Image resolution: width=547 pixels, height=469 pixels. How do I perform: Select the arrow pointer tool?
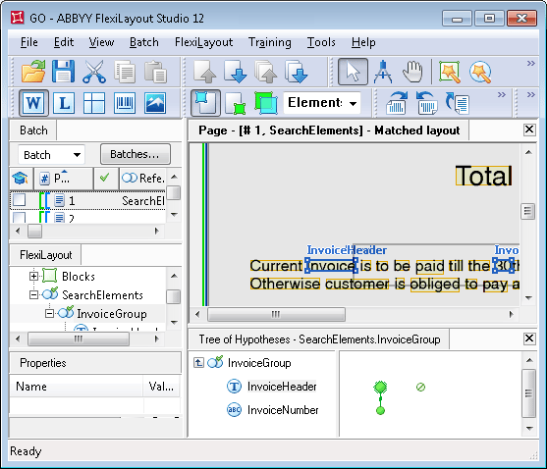pos(353,72)
